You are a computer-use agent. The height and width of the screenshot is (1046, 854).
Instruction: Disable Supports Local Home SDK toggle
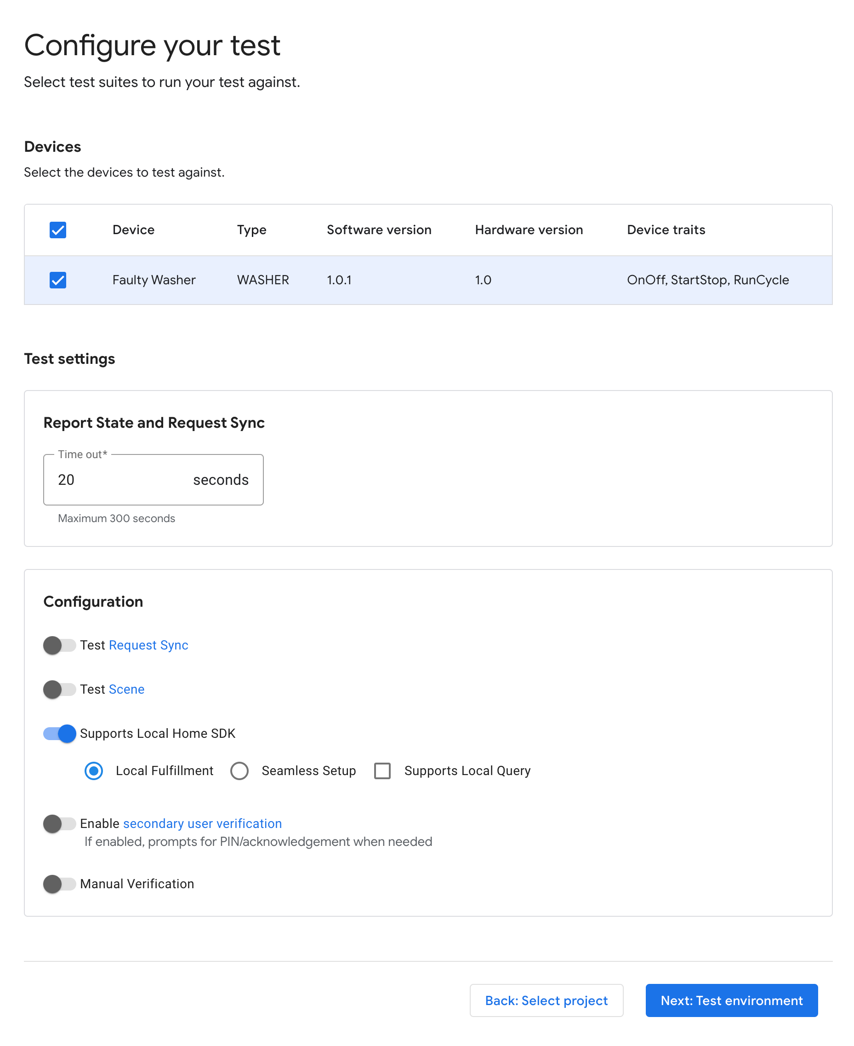click(59, 733)
